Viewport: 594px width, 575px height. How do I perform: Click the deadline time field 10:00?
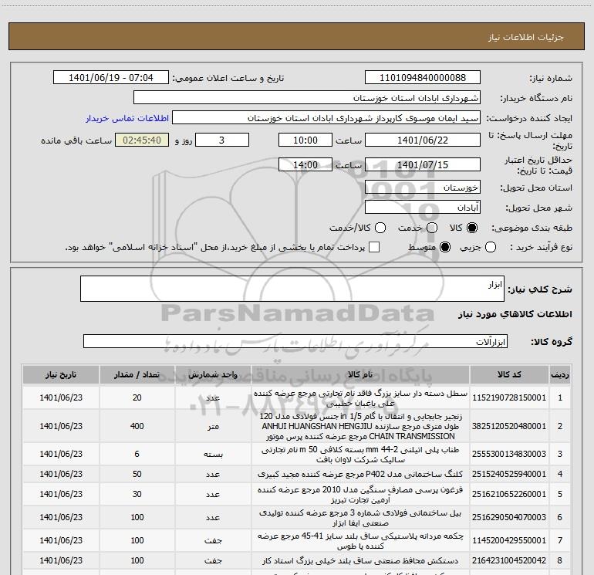pyautogui.click(x=305, y=140)
